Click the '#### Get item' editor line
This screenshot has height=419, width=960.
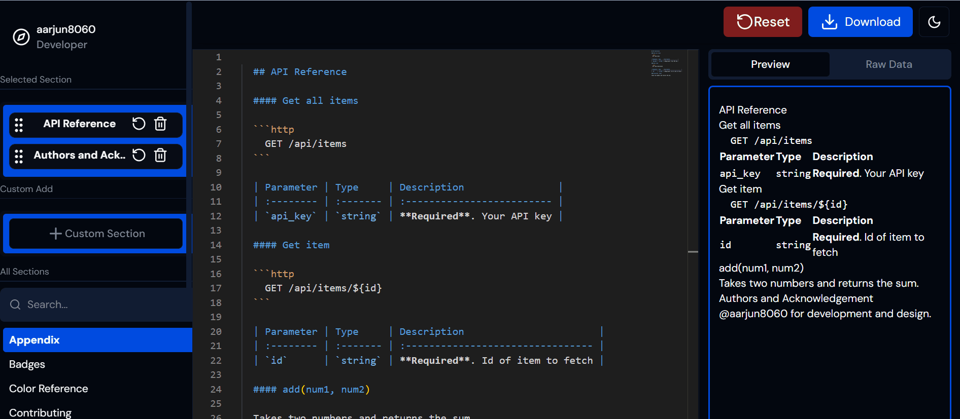point(291,245)
